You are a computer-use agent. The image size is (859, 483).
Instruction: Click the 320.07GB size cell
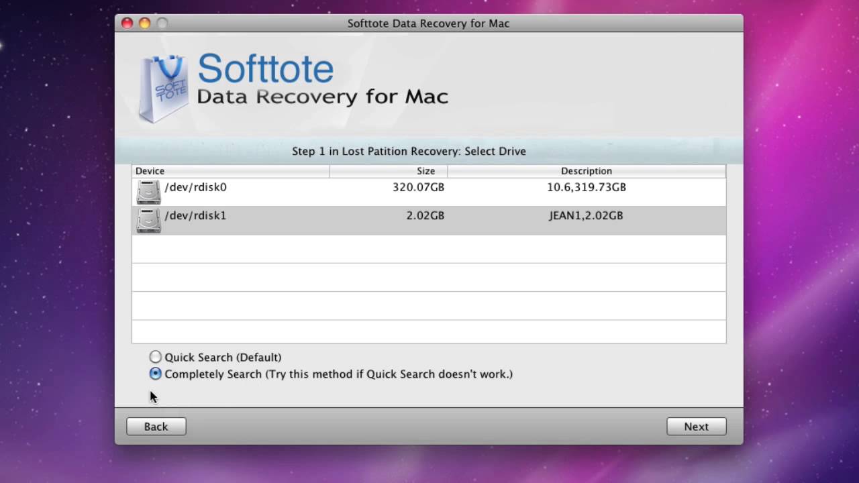click(x=418, y=187)
